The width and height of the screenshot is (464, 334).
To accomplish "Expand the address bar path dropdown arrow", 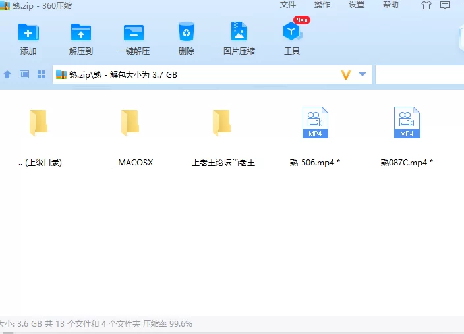I will [x=362, y=75].
